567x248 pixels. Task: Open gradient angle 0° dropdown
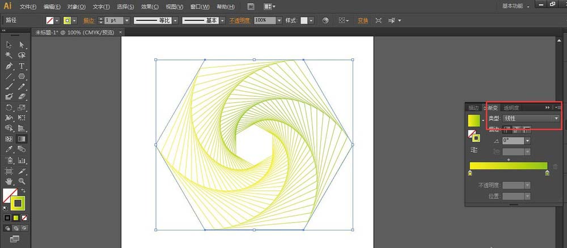[x=527, y=141]
